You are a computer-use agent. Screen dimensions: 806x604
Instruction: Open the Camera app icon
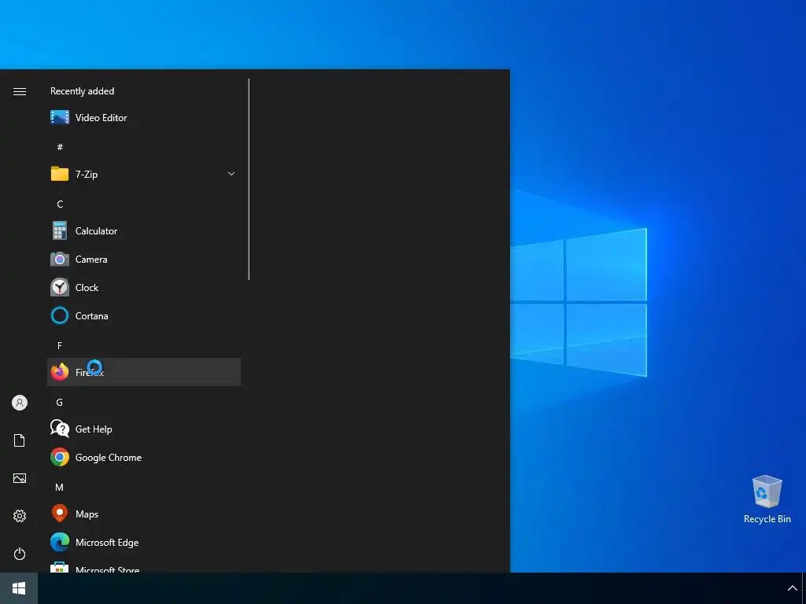coord(60,260)
